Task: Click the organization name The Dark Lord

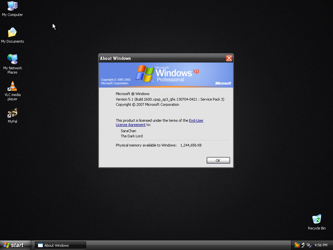Action: [131, 136]
